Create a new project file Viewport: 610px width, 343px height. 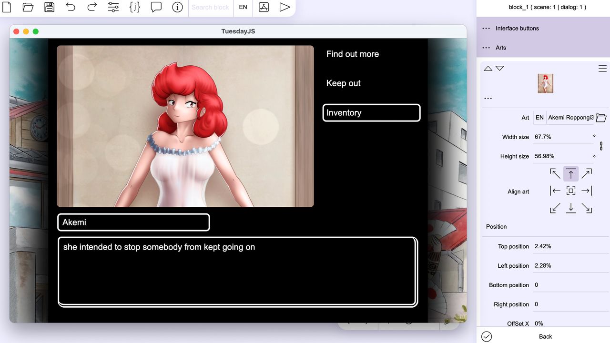click(x=7, y=7)
